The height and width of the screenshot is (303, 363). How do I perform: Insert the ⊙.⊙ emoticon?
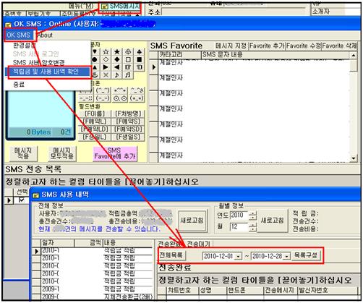coord(120,98)
